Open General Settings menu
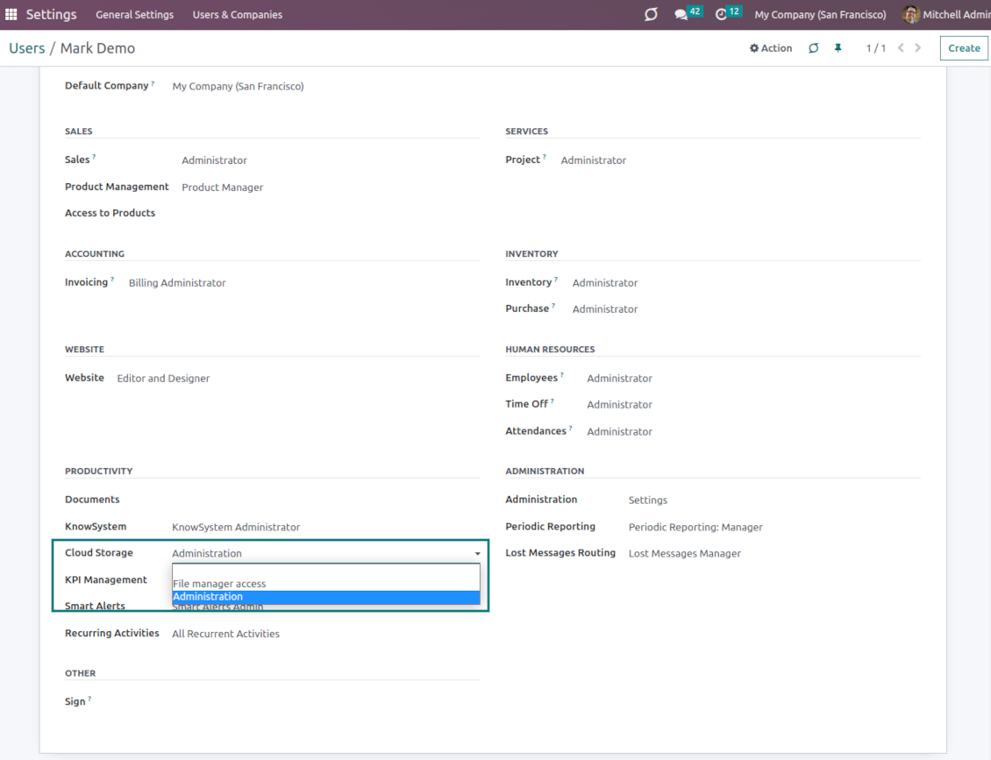The image size is (991, 760). 135,15
